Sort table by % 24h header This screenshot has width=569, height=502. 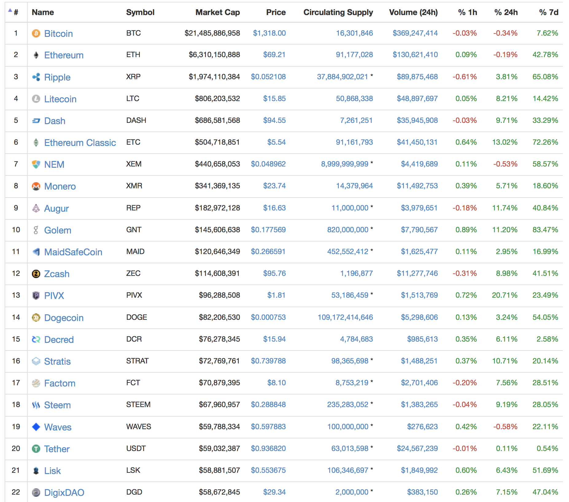(x=506, y=12)
